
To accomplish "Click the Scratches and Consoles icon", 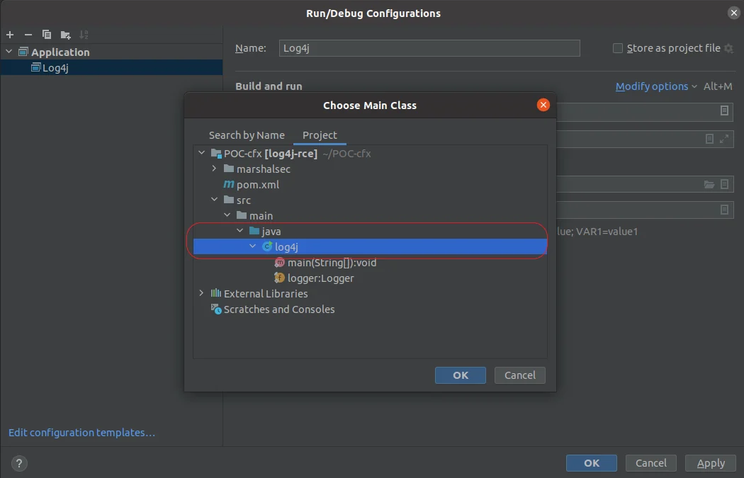I will (216, 309).
